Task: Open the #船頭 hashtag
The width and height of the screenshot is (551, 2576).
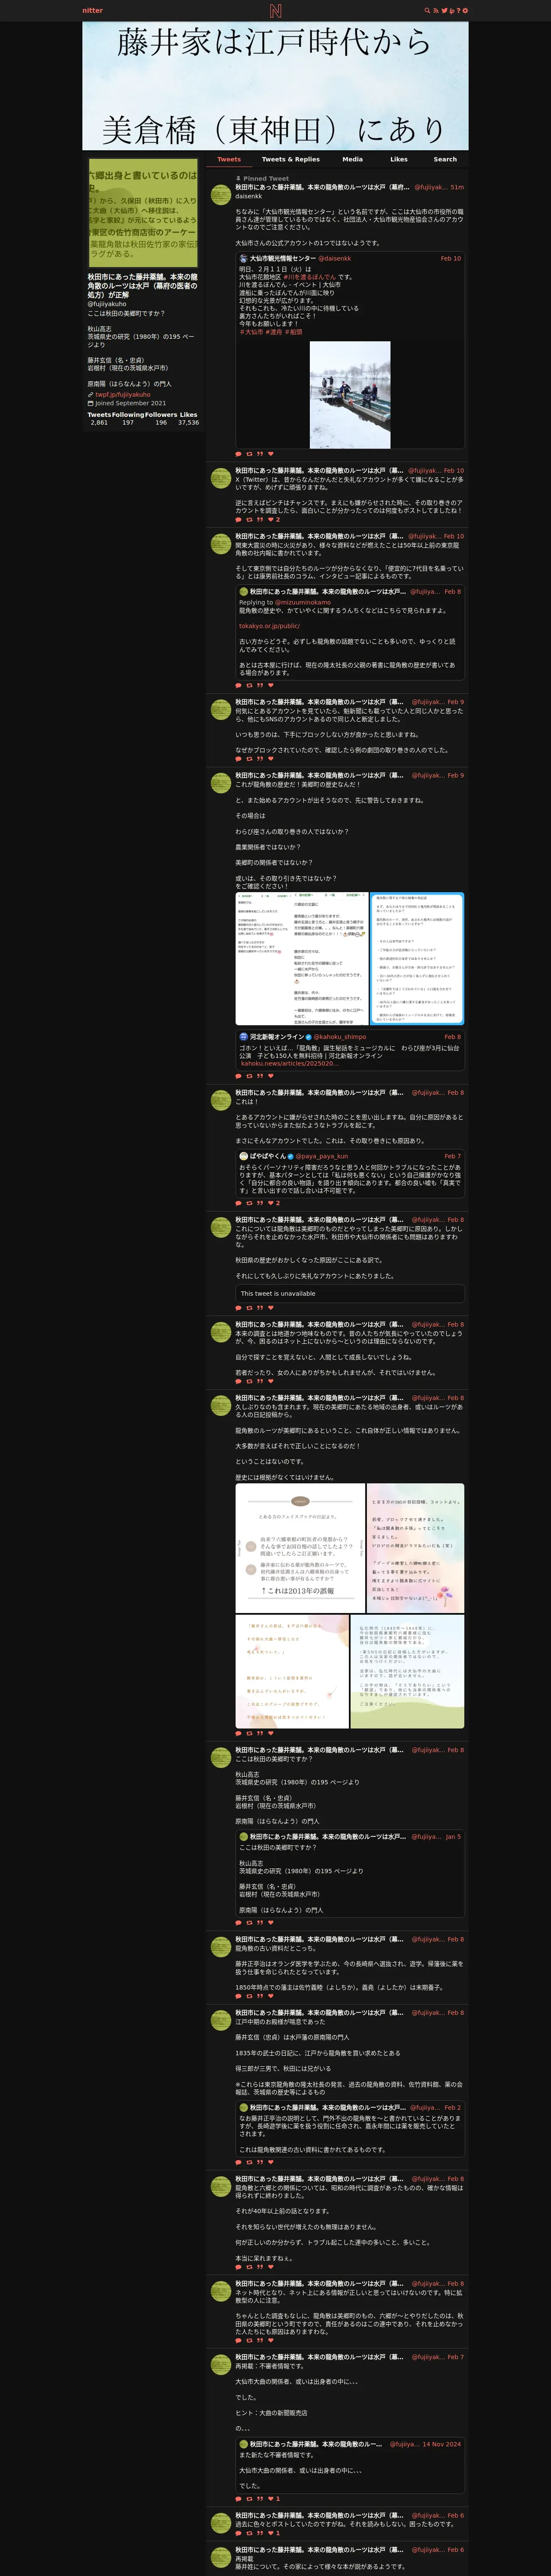Action: point(294,332)
